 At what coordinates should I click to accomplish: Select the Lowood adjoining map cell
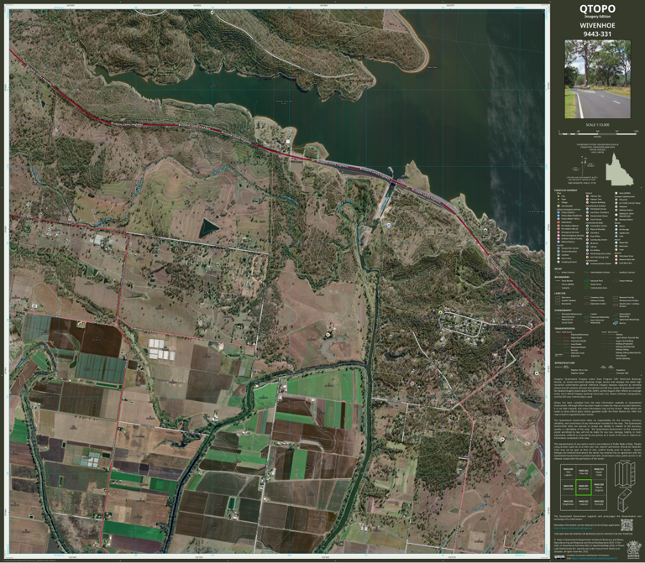coord(584,503)
